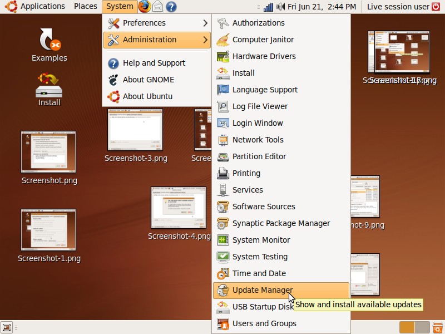
Task: Click the Log File Viewer magnifier icon
Action: [x=223, y=106]
